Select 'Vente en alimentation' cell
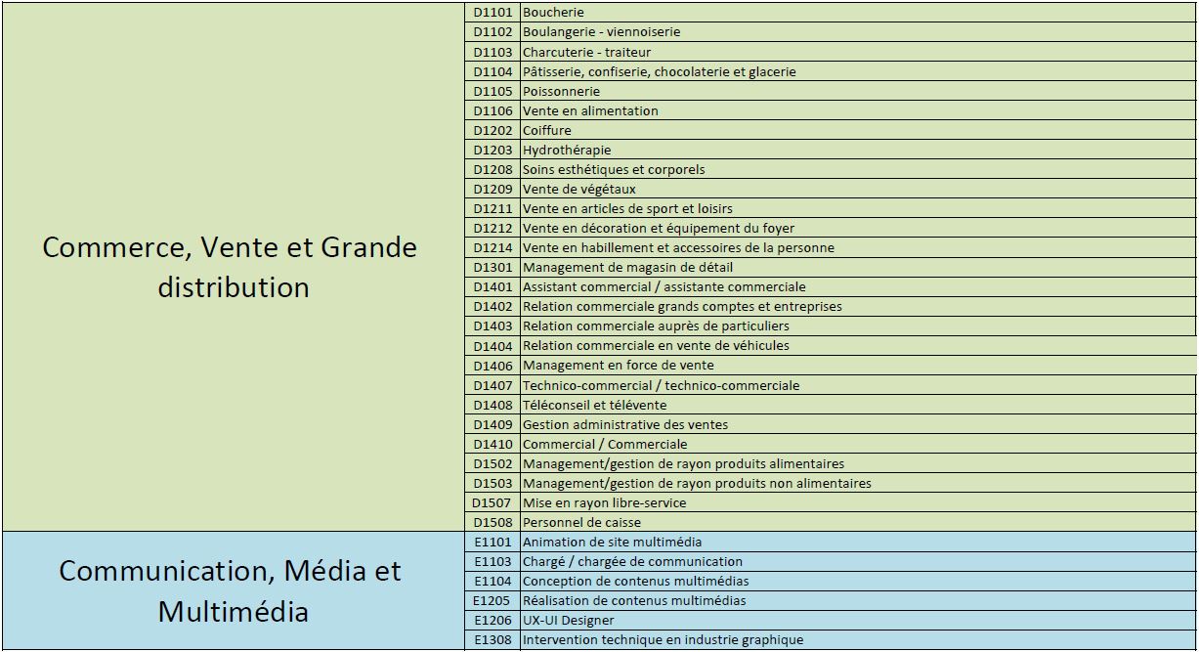This screenshot has width=1199, height=652. (x=859, y=110)
